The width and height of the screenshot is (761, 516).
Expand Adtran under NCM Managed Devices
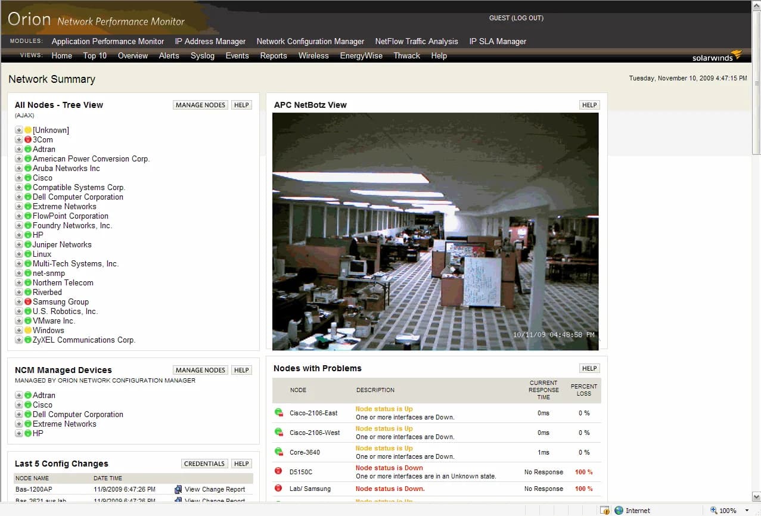[x=19, y=395]
